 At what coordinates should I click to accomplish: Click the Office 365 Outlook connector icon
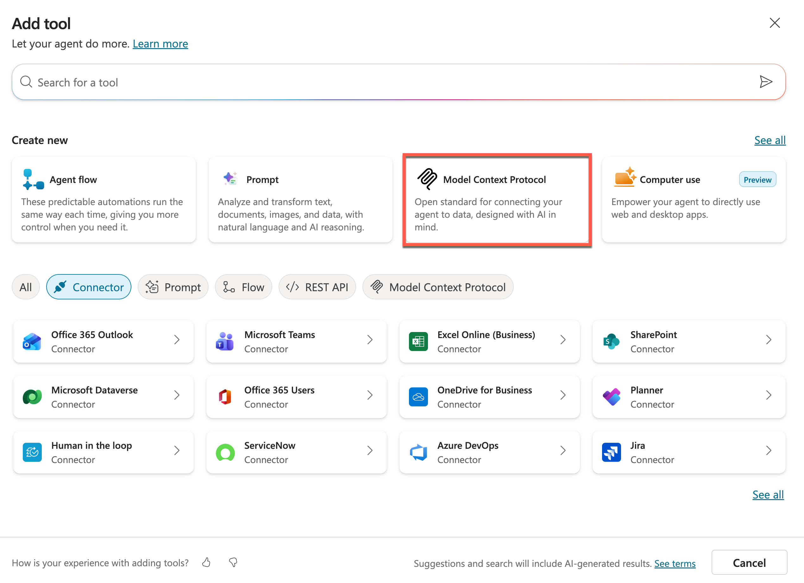[32, 342]
